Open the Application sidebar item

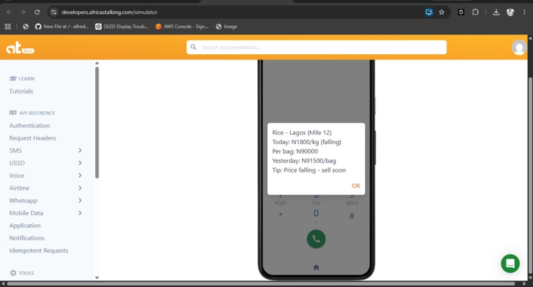tap(25, 225)
